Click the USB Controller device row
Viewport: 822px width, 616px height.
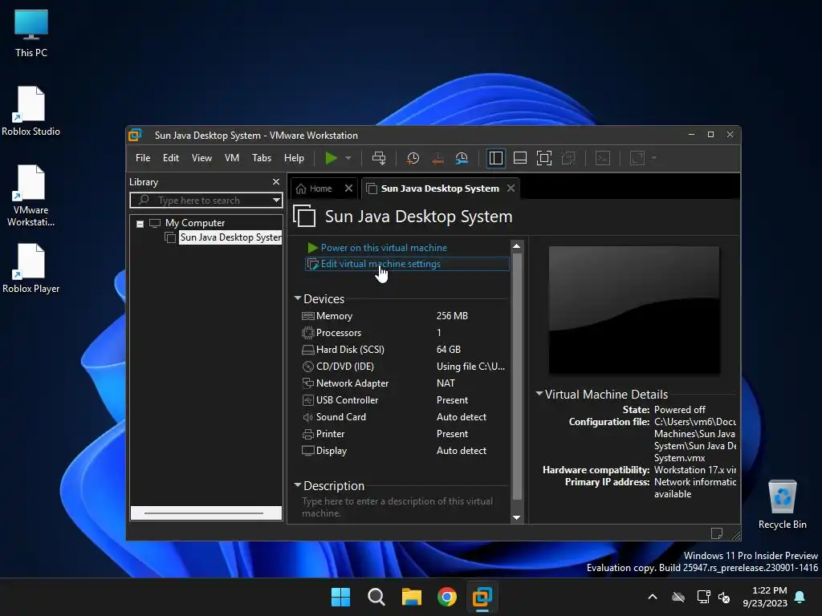pos(404,400)
